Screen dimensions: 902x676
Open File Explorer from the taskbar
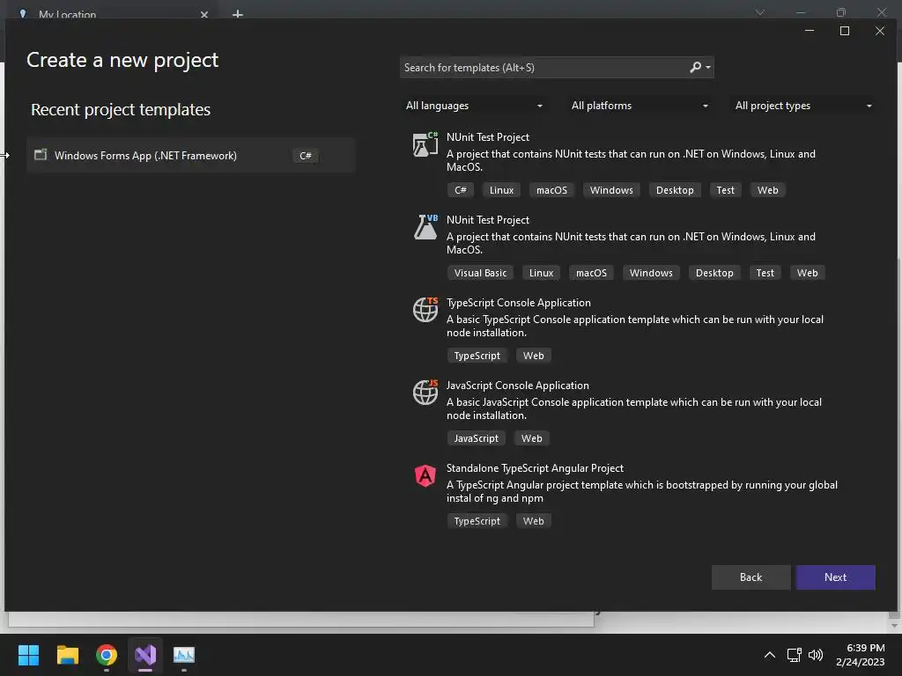pyautogui.click(x=68, y=655)
